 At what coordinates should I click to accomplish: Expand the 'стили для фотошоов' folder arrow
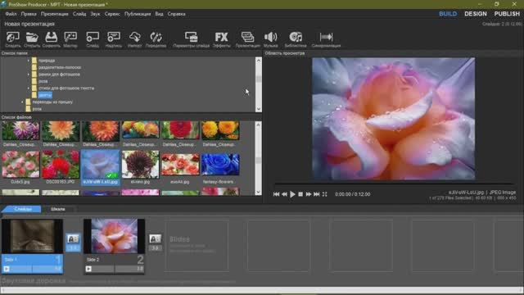click(29, 88)
